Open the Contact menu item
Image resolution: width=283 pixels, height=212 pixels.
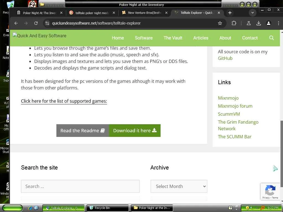tap(250, 38)
